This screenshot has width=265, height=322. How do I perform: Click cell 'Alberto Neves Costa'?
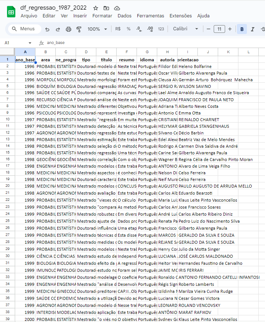click(x=198, y=107)
